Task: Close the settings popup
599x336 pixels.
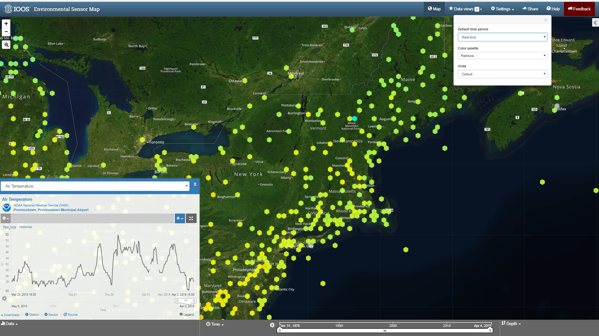Action: click(x=546, y=20)
